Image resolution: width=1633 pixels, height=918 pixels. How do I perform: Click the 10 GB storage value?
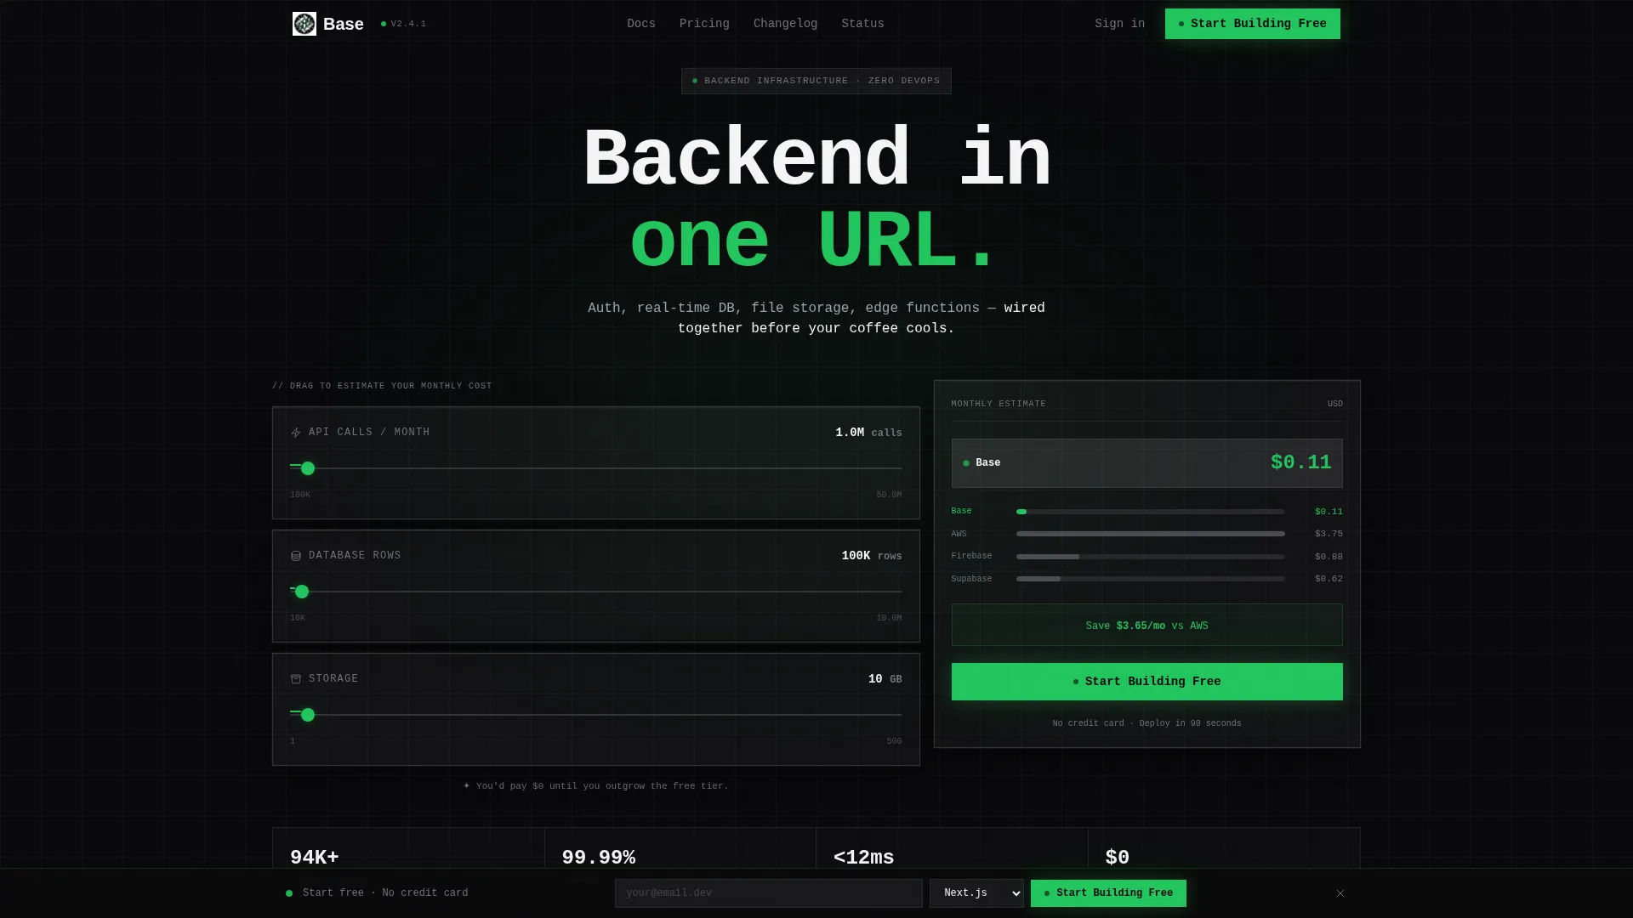pos(885,679)
